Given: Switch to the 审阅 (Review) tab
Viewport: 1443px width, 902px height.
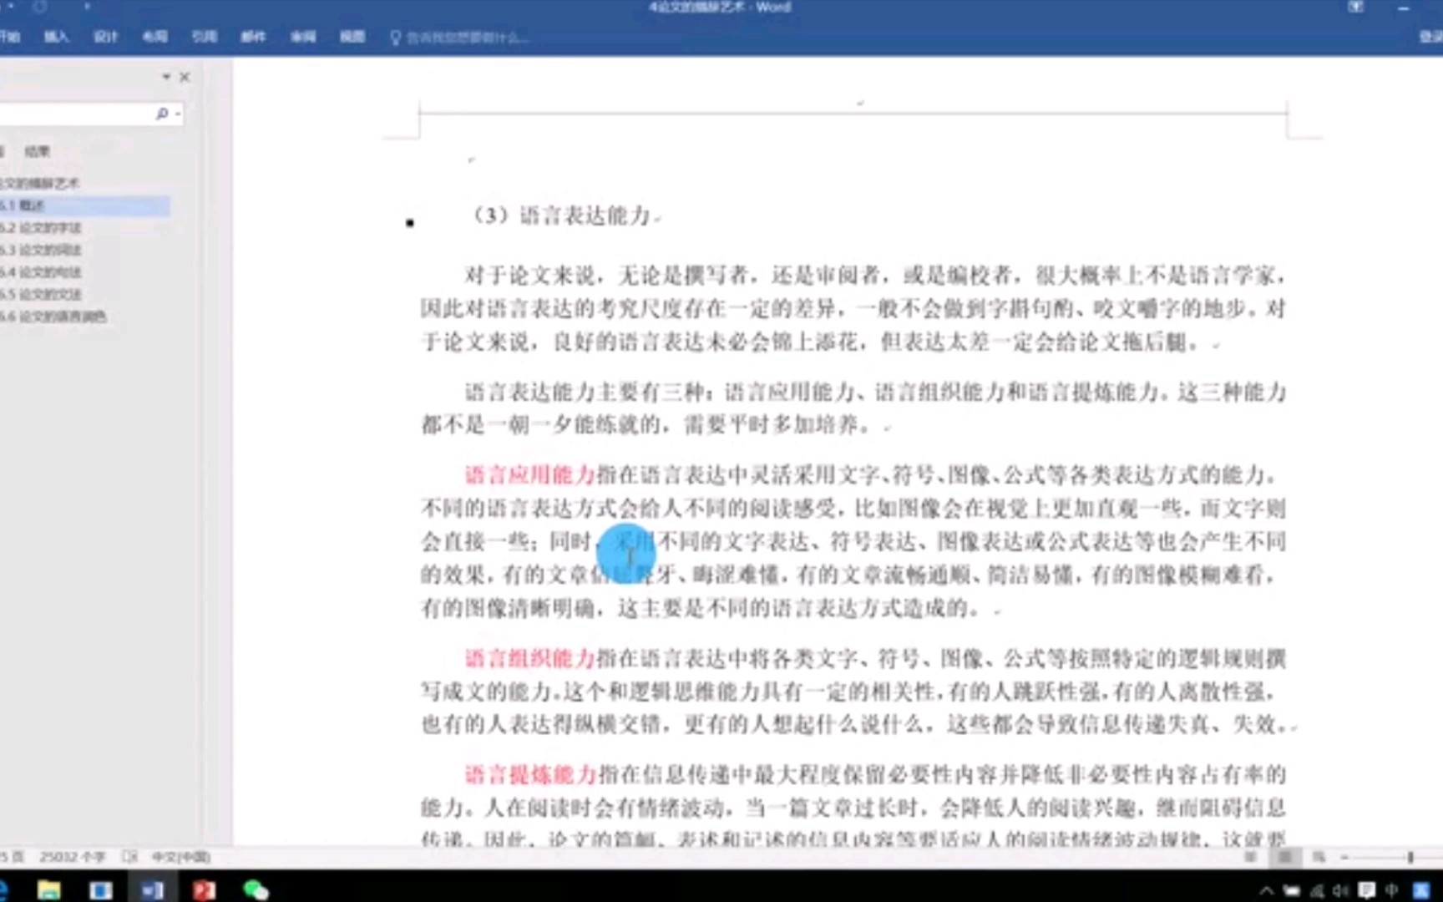Looking at the screenshot, I should [x=303, y=37].
